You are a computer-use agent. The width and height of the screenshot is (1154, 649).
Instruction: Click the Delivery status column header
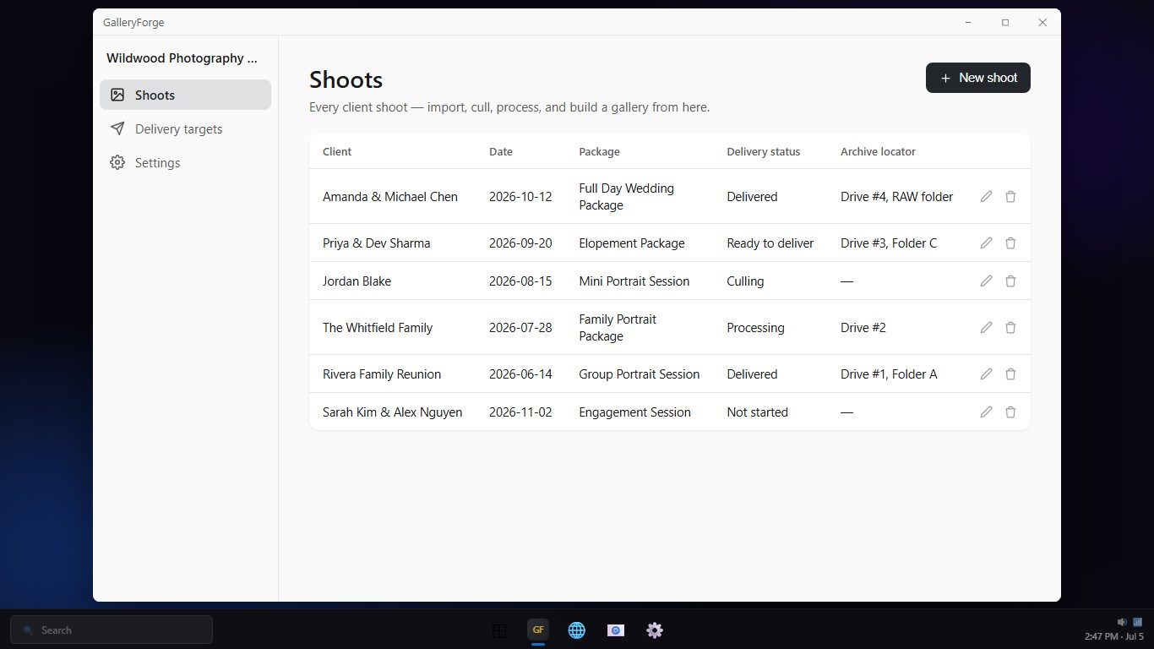tap(763, 151)
